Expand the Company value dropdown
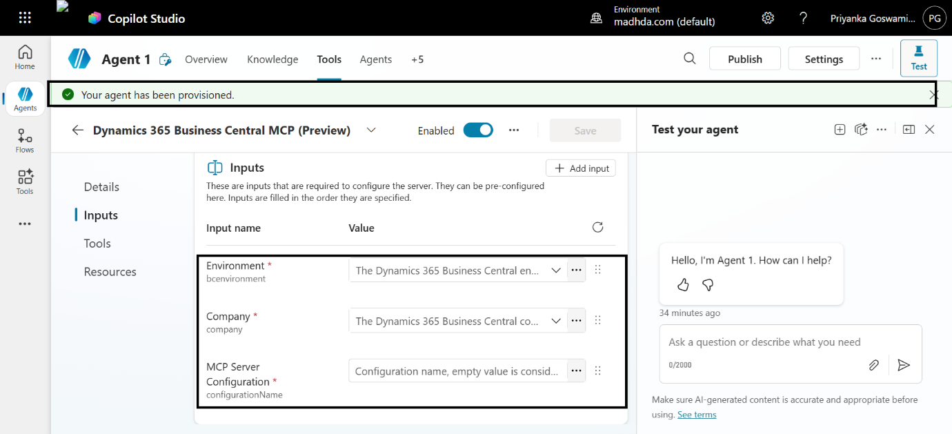 (x=556, y=320)
